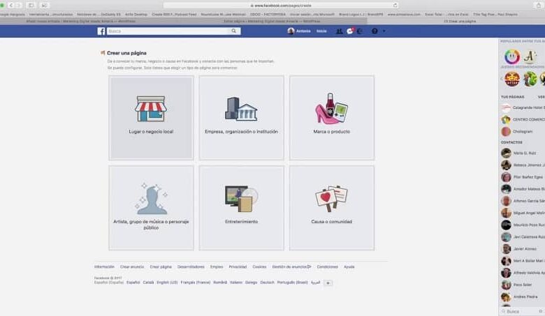The height and width of the screenshot is (316, 545).
Task: Open Calagrande Hotel page in sidebar
Action: tap(523, 107)
